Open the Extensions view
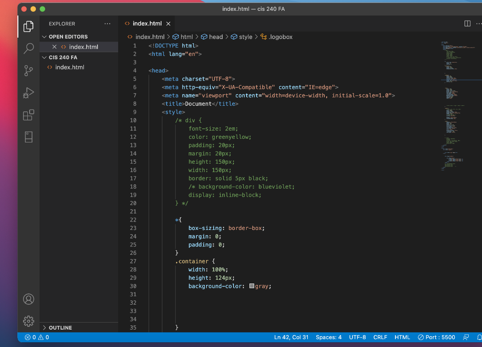The width and height of the screenshot is (482, 347). point(28,115)
